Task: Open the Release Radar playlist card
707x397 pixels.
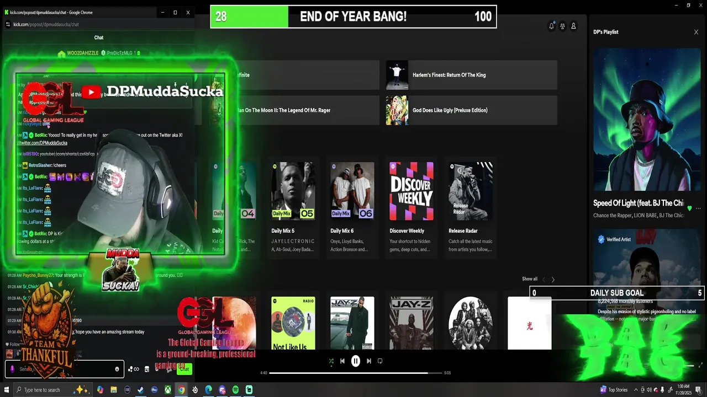Action: click(x=471, y=207)
